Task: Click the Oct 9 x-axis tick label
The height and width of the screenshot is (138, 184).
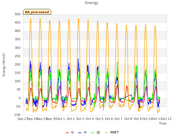Action: [x=138, y=119]
